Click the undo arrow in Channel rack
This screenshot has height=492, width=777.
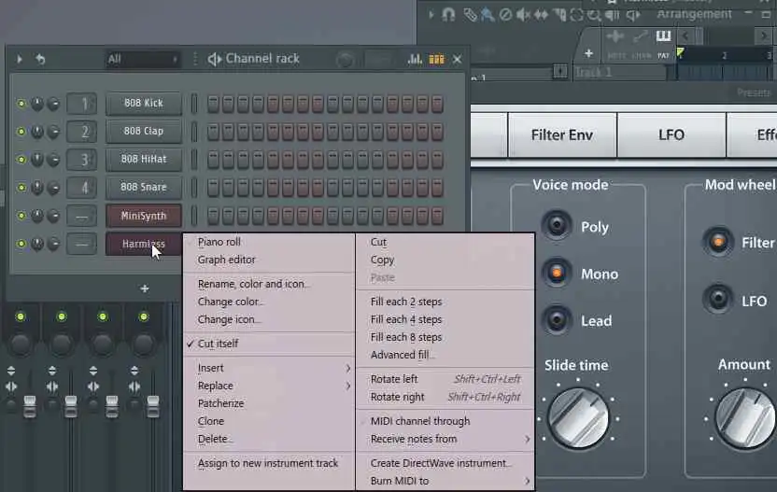click(x=40, y=59)
